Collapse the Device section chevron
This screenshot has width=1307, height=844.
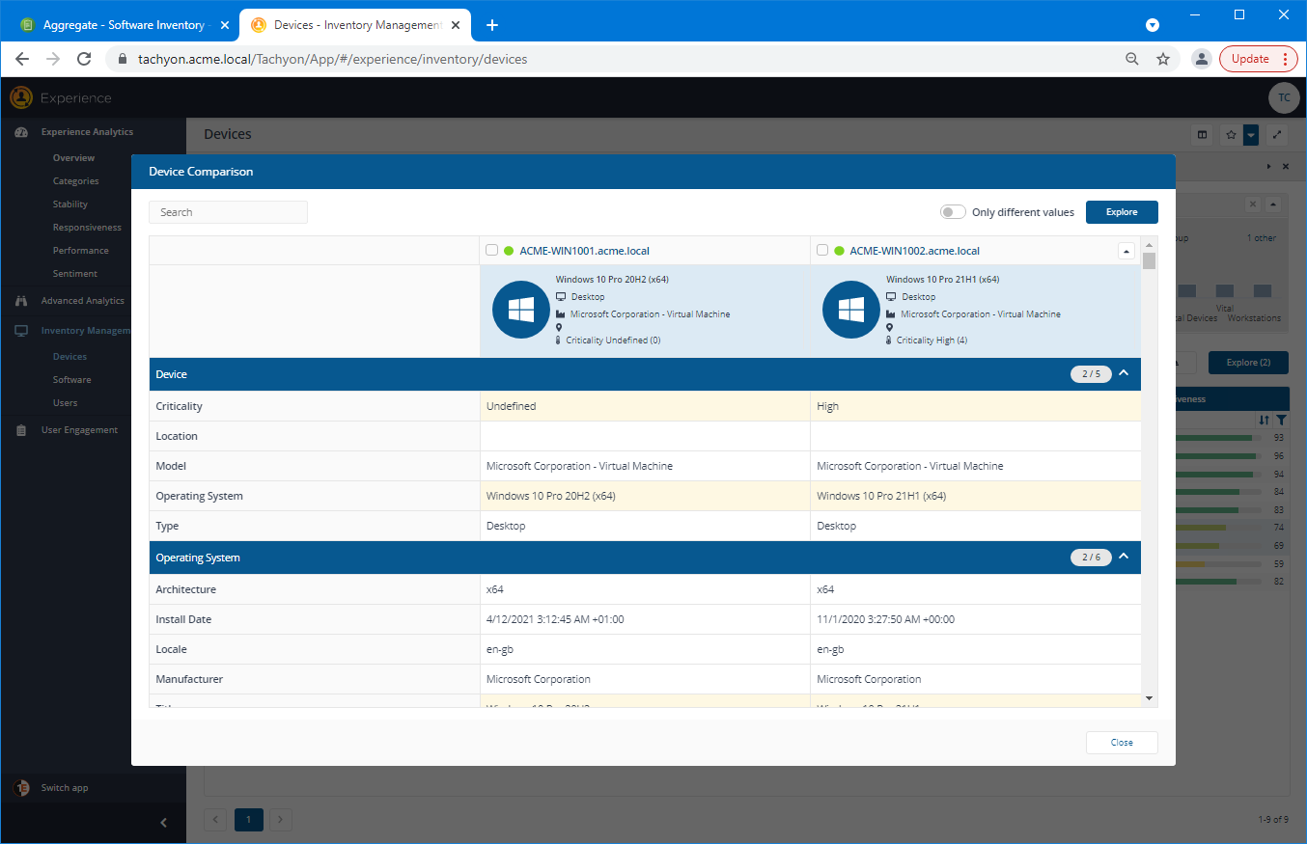[x=1124, y=374]
